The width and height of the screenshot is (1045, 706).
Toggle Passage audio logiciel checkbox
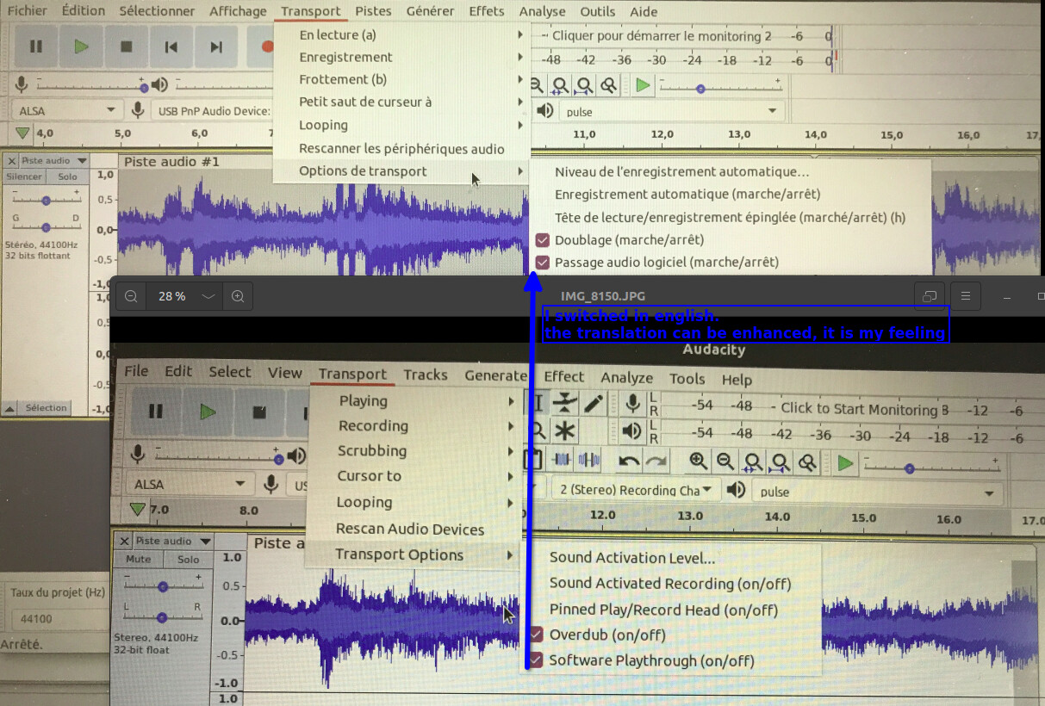click(x=543, y=262)
